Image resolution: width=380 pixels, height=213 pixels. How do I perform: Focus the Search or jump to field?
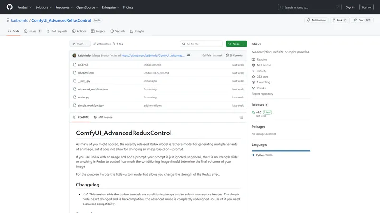coord(310,7)
